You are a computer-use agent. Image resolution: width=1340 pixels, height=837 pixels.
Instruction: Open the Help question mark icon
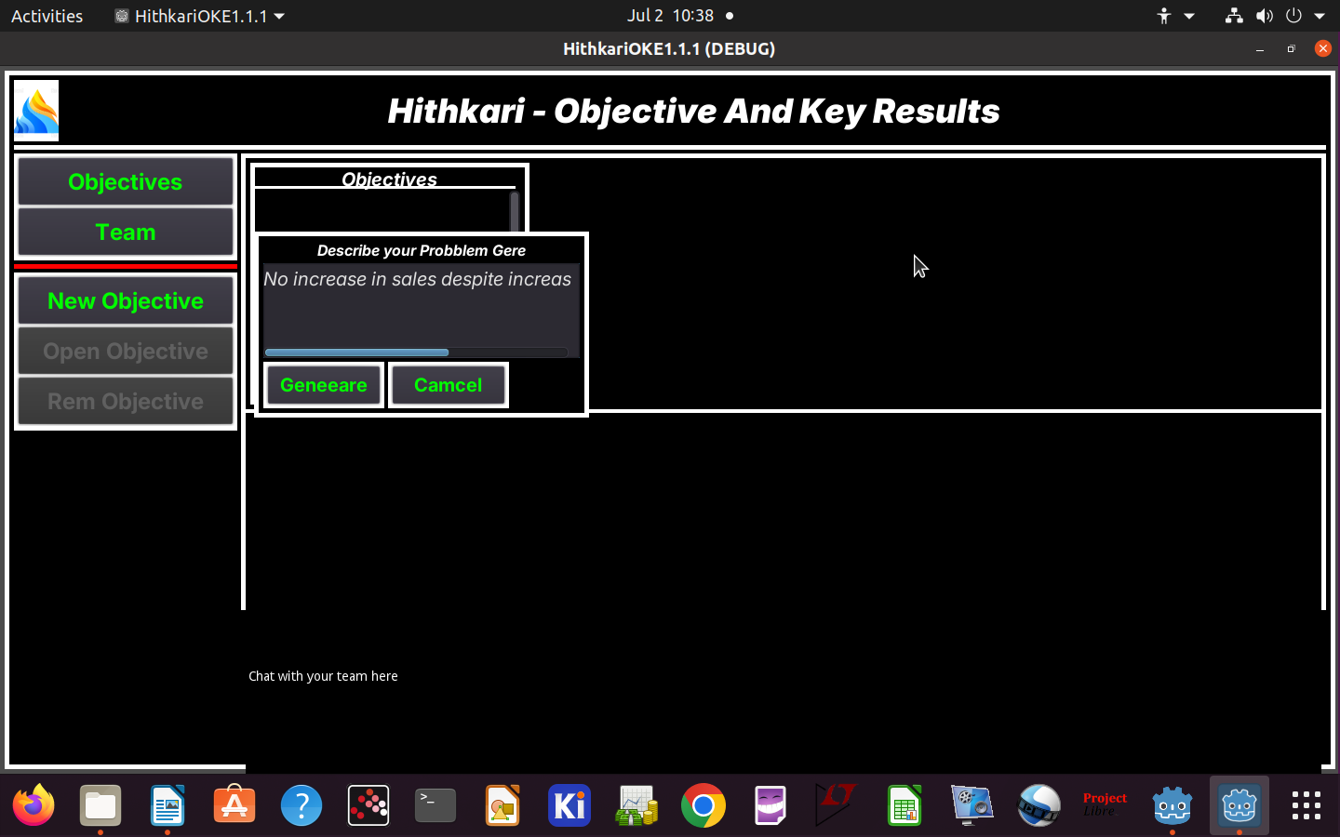pyautogui.click(x=301, y=805)
